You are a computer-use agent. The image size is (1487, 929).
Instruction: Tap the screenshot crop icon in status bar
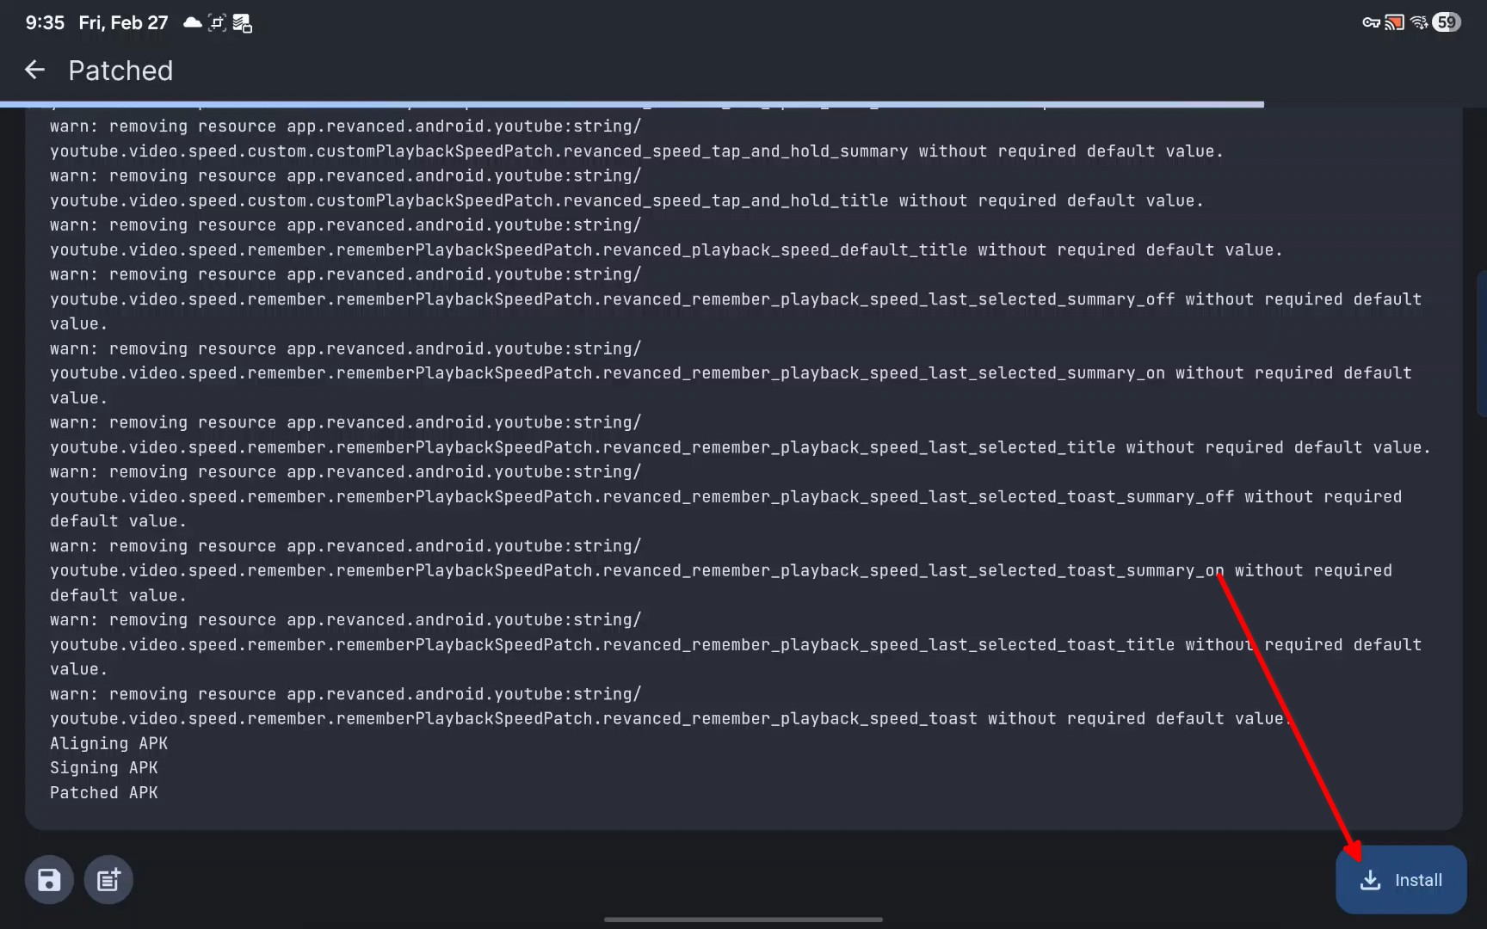tap(217, 22)
